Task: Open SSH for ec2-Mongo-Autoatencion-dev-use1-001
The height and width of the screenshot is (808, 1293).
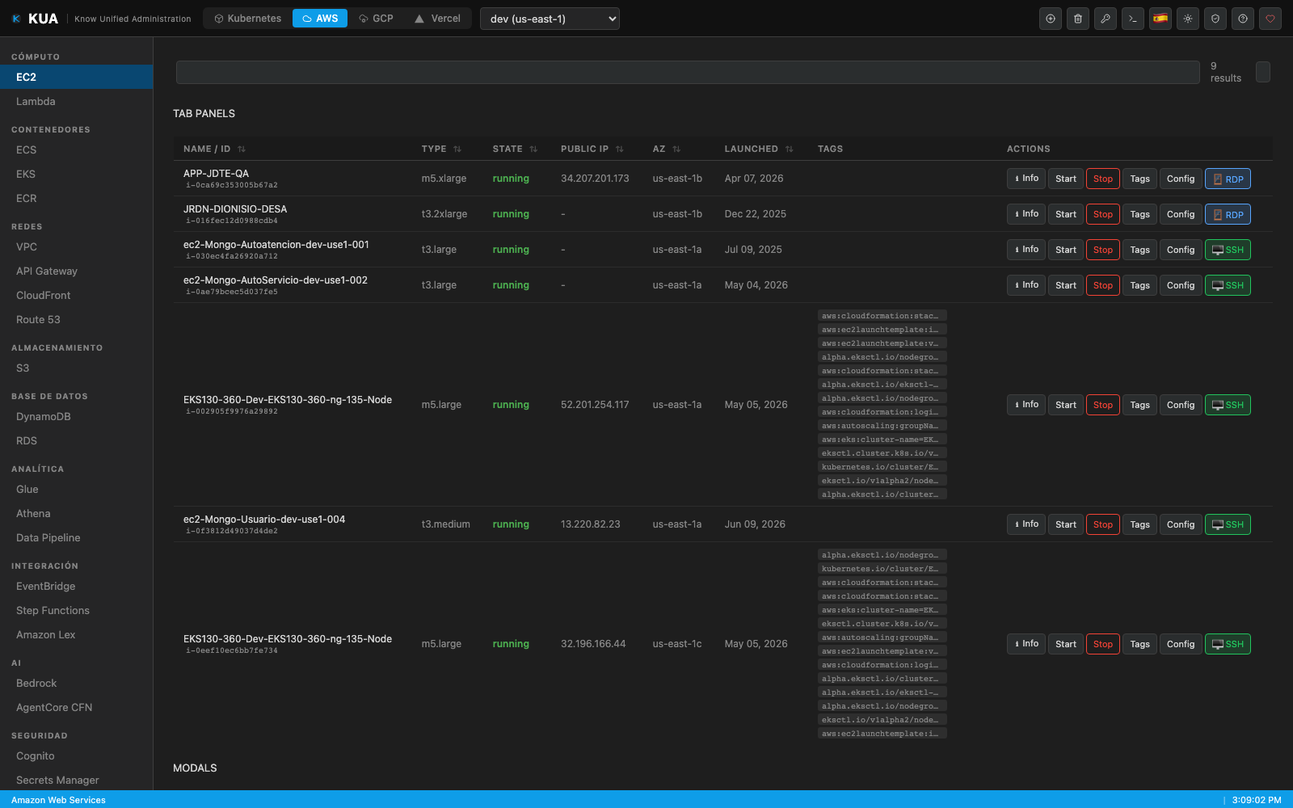Action: pyautogui.click(x=1228, y=250)
